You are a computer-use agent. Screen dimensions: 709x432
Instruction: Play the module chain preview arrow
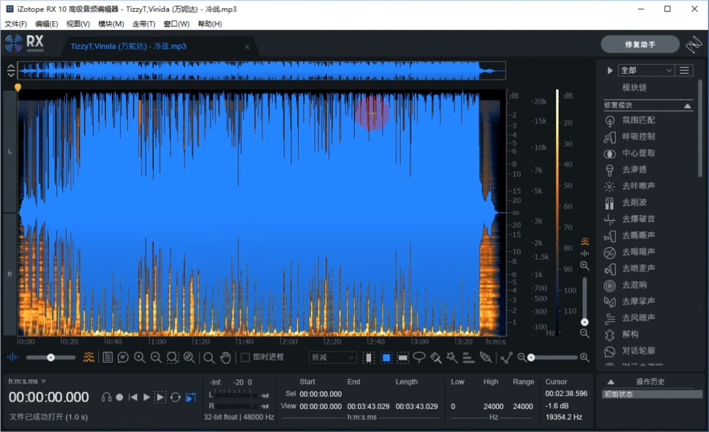tap(610, 70)
